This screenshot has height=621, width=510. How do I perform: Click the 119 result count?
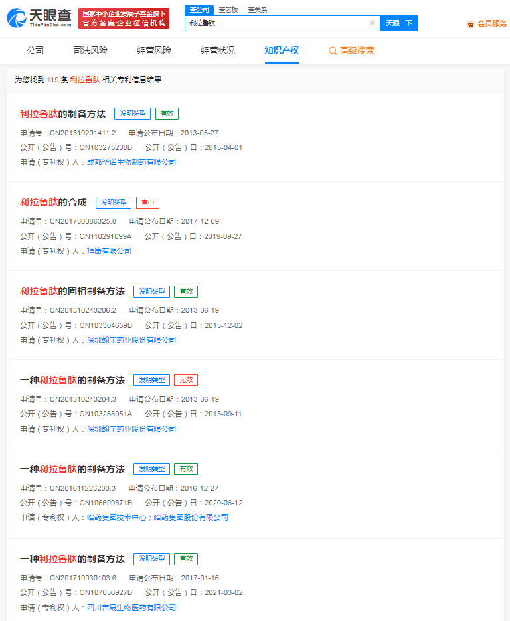[x=52, y=80]
